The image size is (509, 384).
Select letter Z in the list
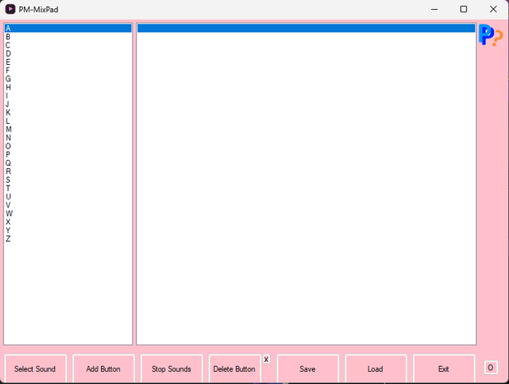[x=68, y=239]
